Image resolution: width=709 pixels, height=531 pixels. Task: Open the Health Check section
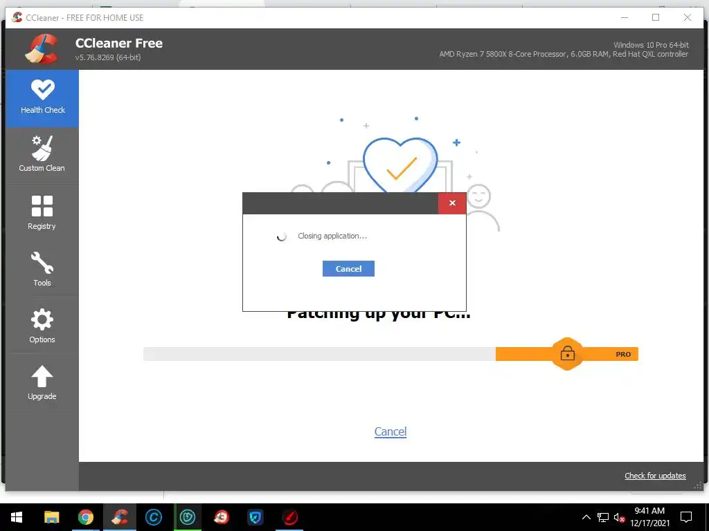point(42,98)
